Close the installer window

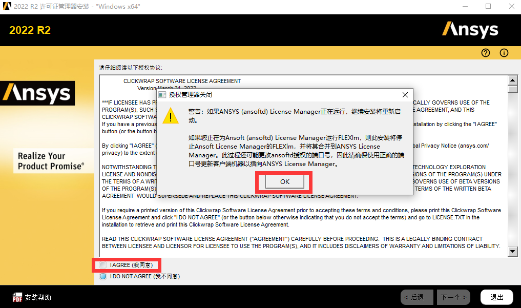tap(512, 6)
